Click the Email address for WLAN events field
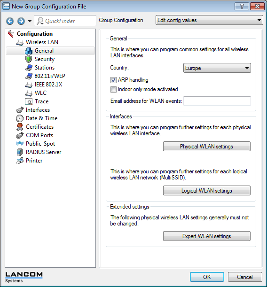 (x=217, y=101)
